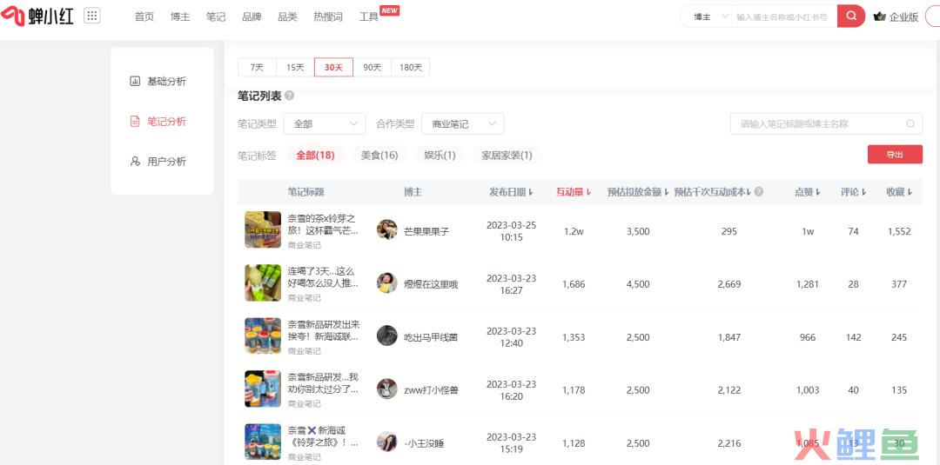Screen dimensions: 940x465
Task: Click the 笔记分析 document icon
Action: coord(135,121)
